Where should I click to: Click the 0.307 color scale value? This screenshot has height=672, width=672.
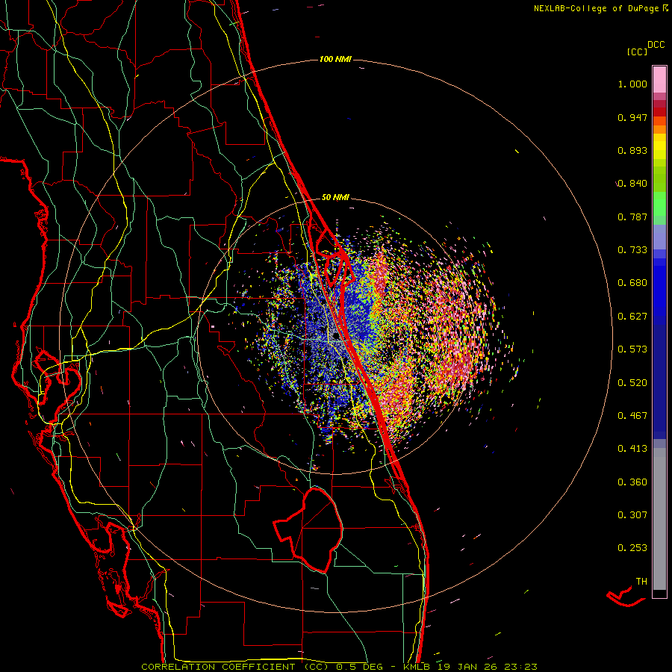632,515
